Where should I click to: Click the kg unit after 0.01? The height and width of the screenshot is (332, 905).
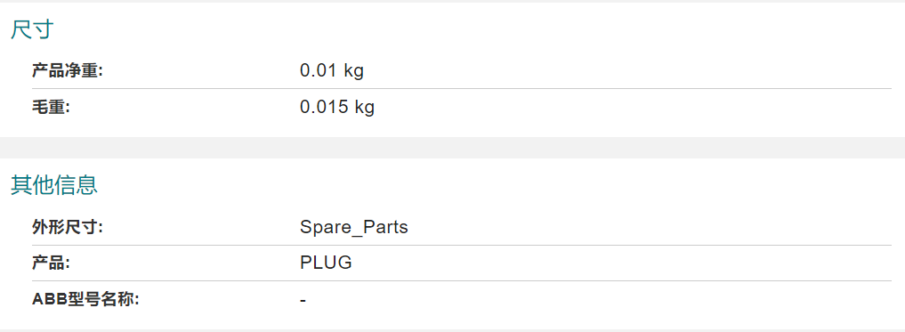coord(354,72)
